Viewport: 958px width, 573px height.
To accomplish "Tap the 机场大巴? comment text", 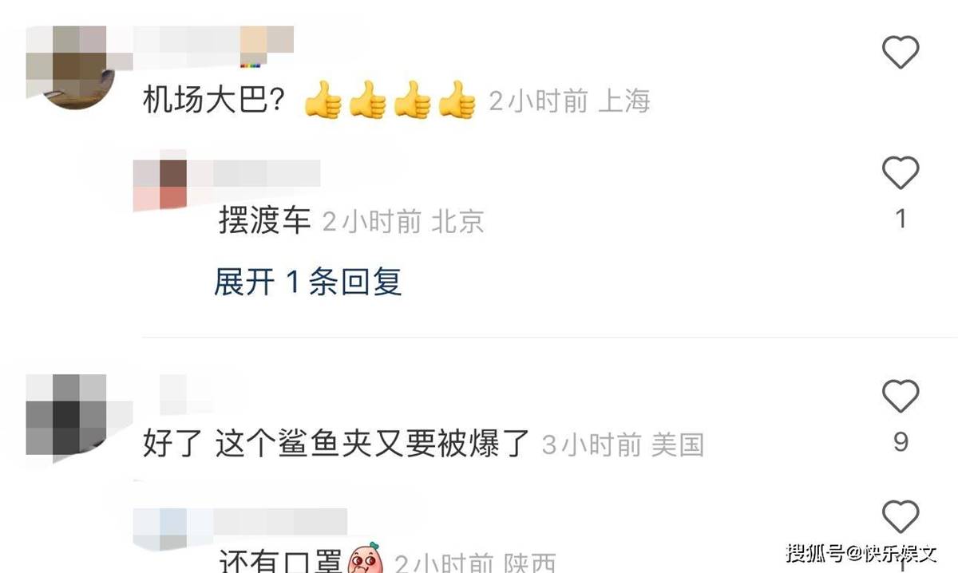I will 211,101.
